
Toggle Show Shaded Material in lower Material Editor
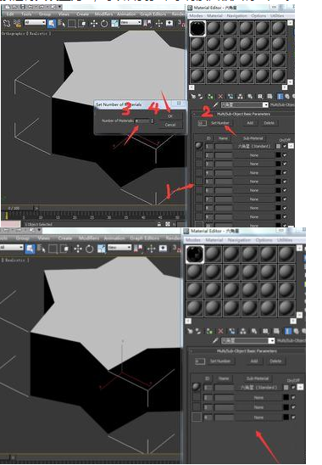click(x=276, y=331)
